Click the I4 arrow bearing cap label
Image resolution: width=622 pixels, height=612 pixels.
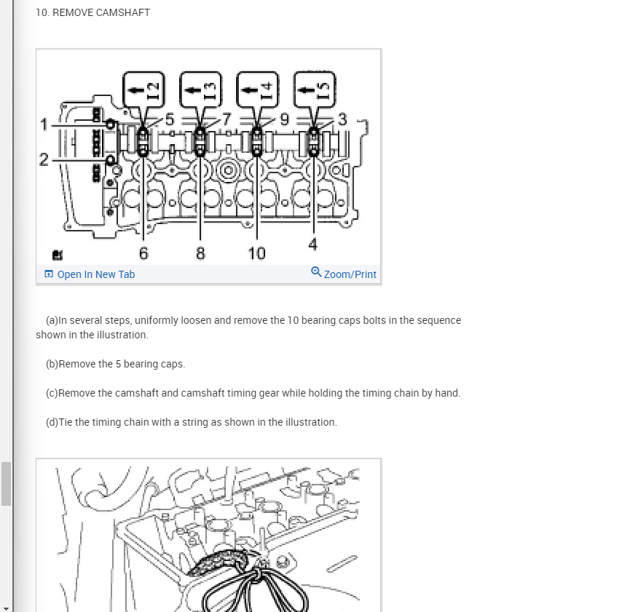(x=257, y=90)
